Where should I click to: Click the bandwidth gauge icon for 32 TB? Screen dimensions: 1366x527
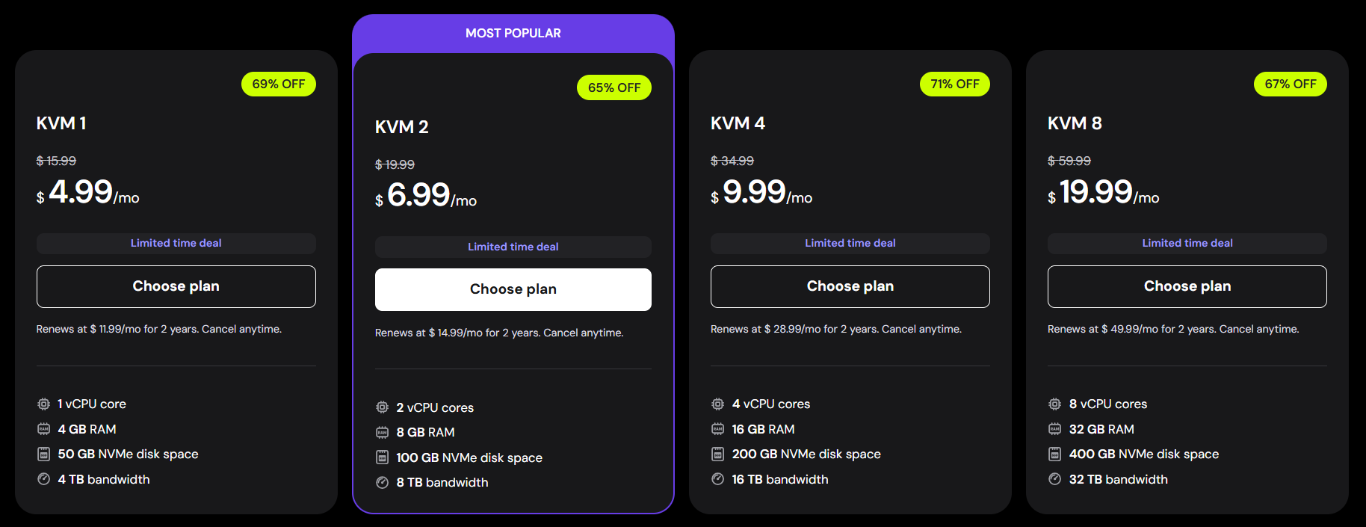pyautogui.click(x=1054, y=479)
